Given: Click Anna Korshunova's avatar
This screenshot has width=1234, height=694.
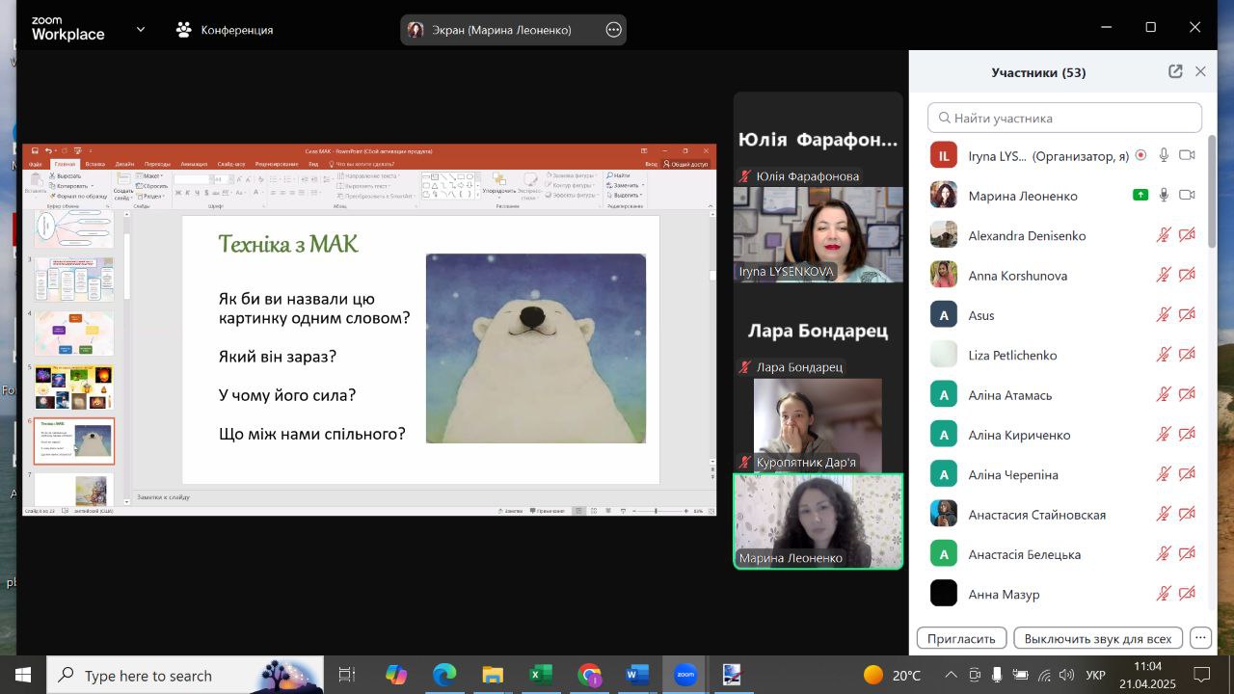Looking at the screenshot, I should [944, 275].
